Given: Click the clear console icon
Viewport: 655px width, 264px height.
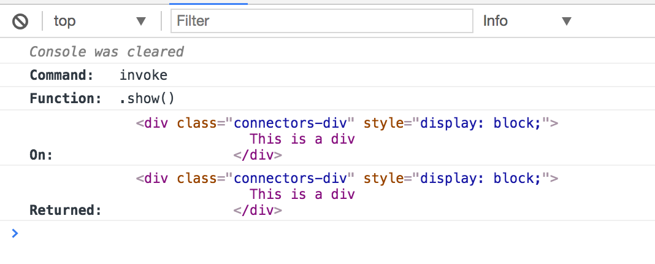Looking at the screenshot, I should point(20,21).
